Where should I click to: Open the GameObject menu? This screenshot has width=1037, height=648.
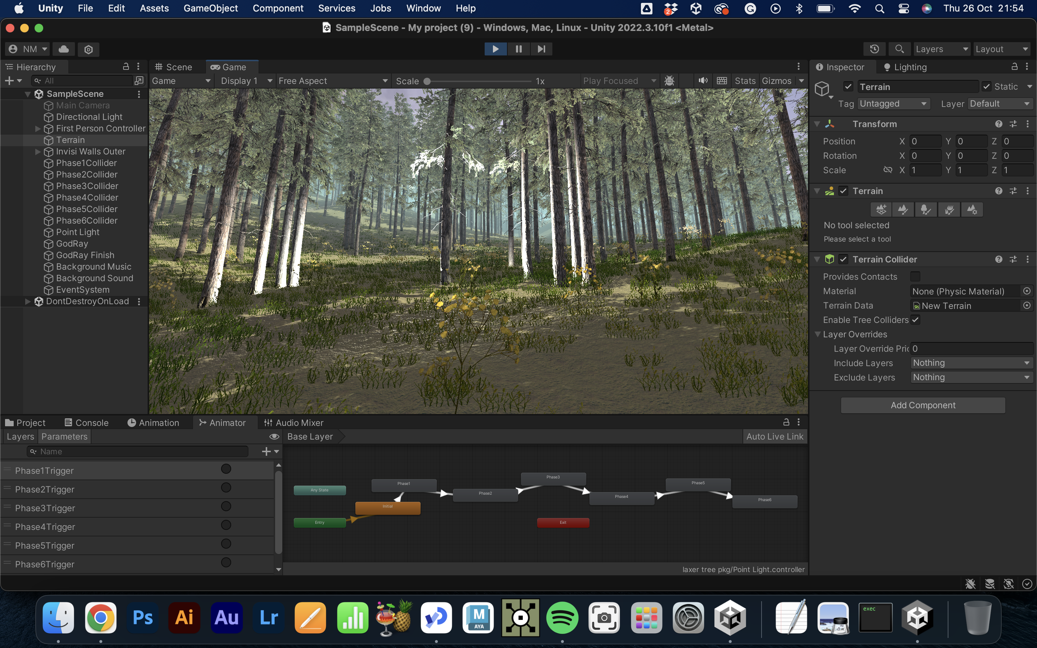(210, 8)
